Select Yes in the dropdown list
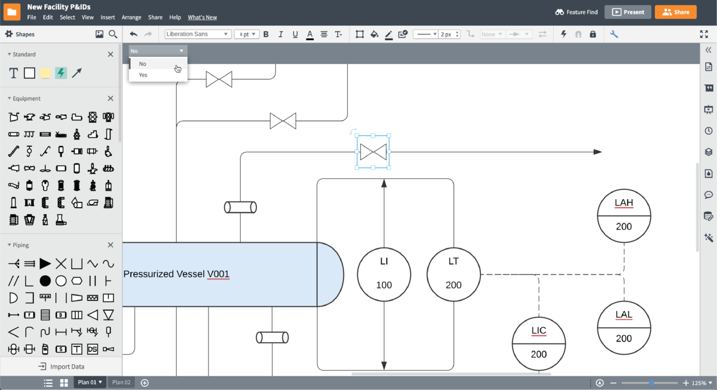The height and width of the screenshot is (390, 717). pyautogui.click(x=143, y=75)
